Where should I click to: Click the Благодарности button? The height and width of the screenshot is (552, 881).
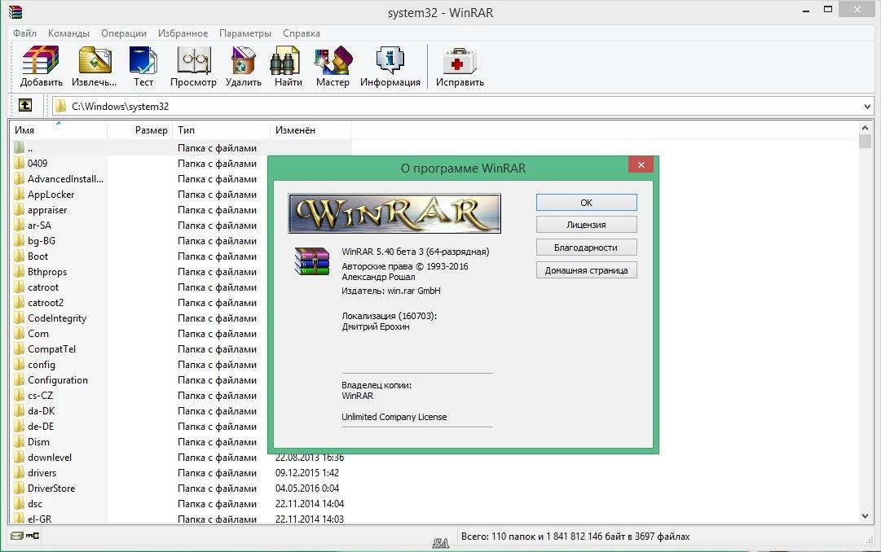tap(586, 248)
